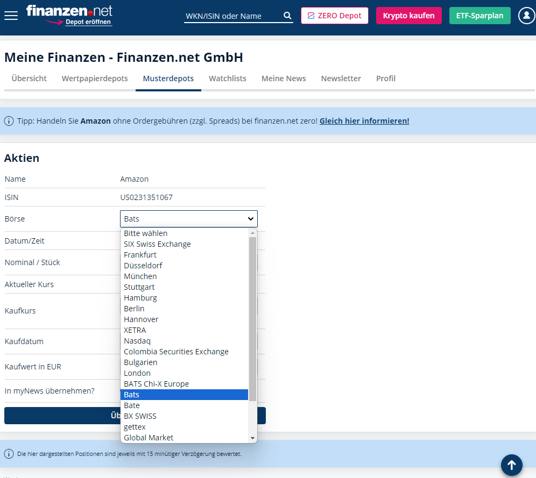
Task: Pick Bulgarien in the exchange list
Action: [184, 362]
